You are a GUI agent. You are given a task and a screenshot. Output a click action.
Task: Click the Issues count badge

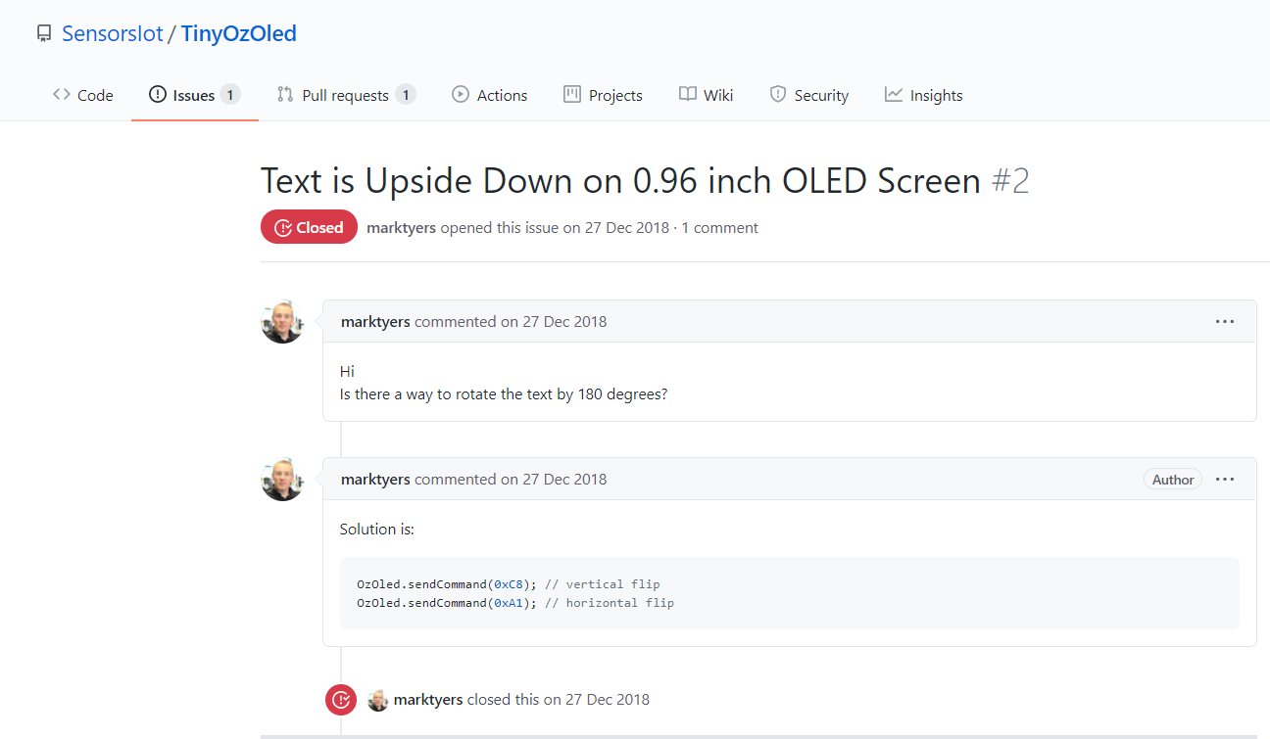point(230,95)
